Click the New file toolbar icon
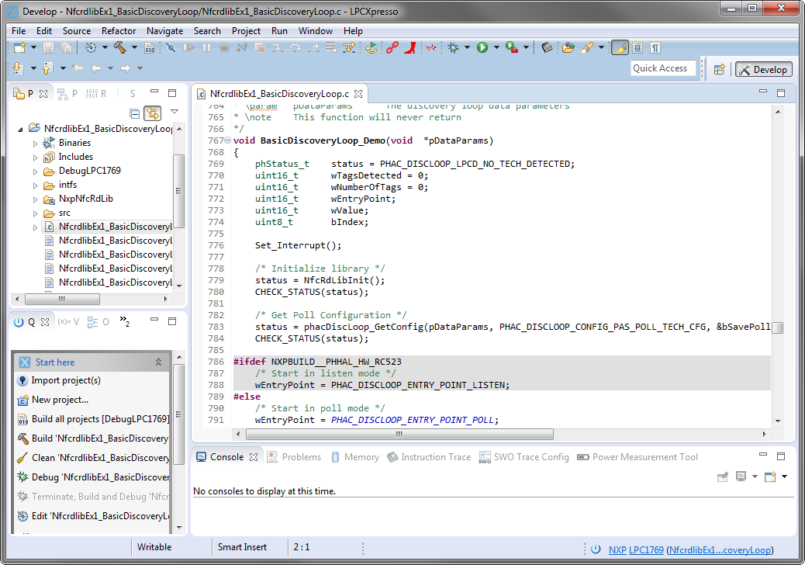This screenshot has width=805, height=565. click(19, 47)
